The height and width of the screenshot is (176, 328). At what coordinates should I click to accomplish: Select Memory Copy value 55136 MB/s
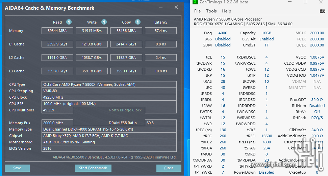(126, 31)
